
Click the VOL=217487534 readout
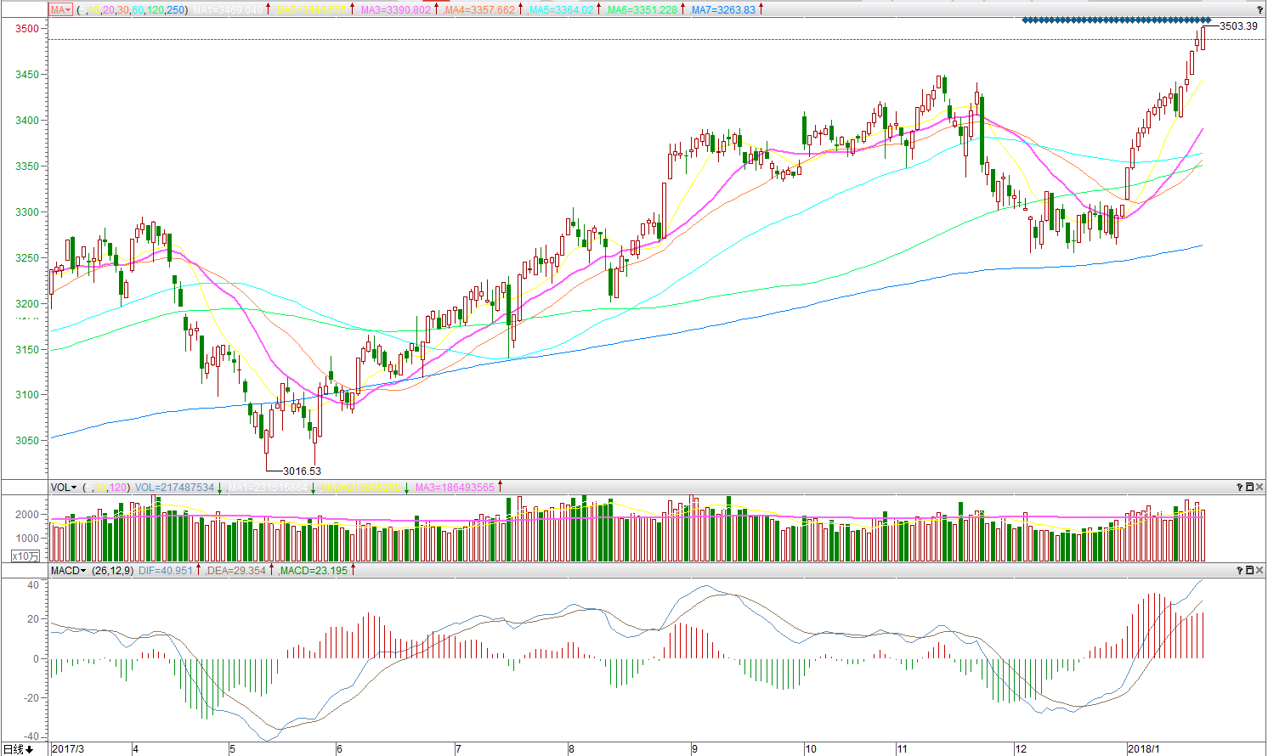coord(174,488)
